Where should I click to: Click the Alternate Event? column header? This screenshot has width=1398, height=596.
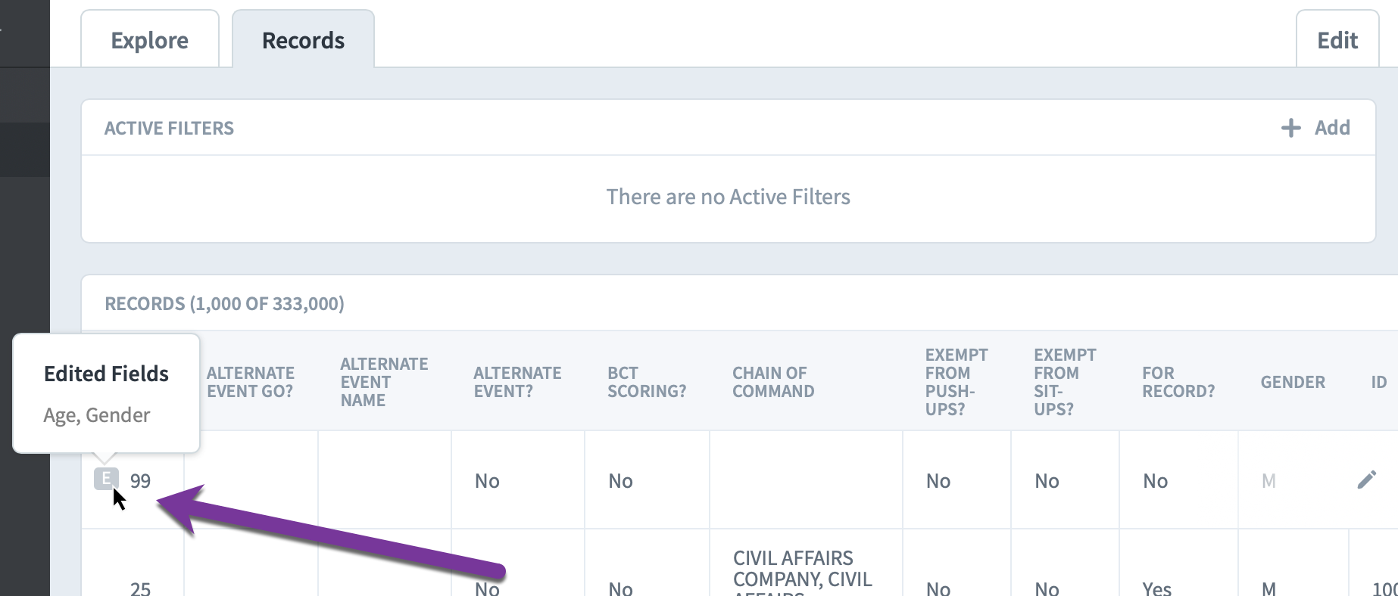coord(517,382)
